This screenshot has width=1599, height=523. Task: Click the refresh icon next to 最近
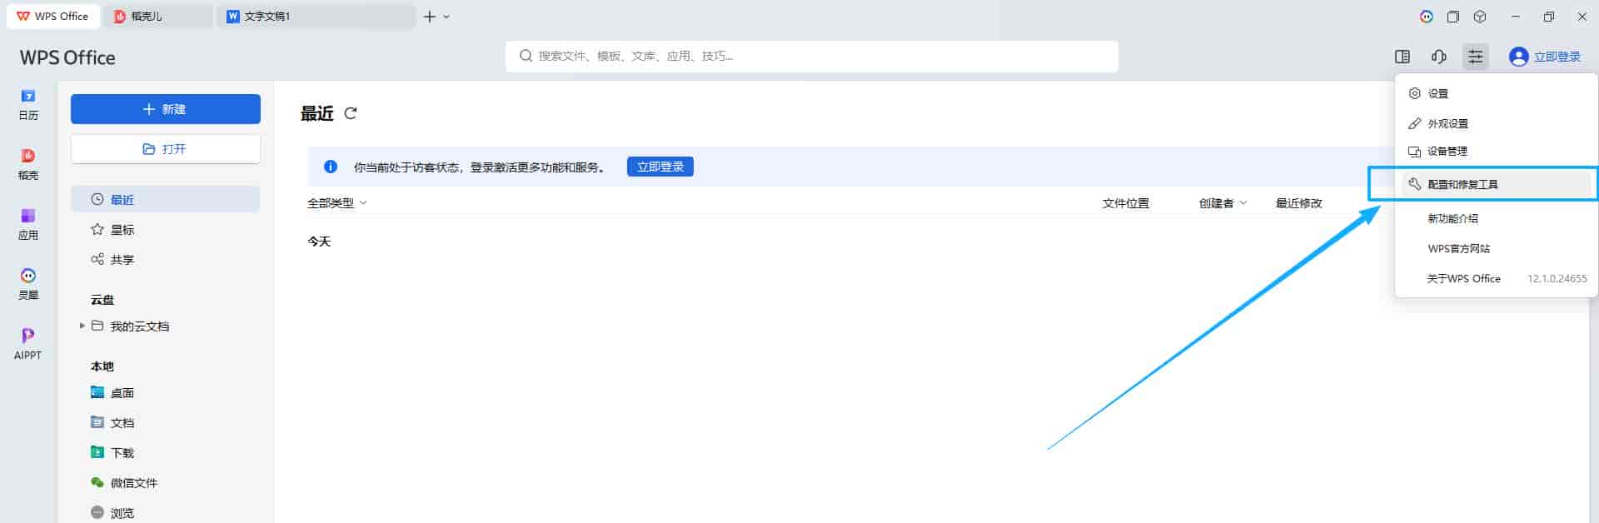pos(351,113)
